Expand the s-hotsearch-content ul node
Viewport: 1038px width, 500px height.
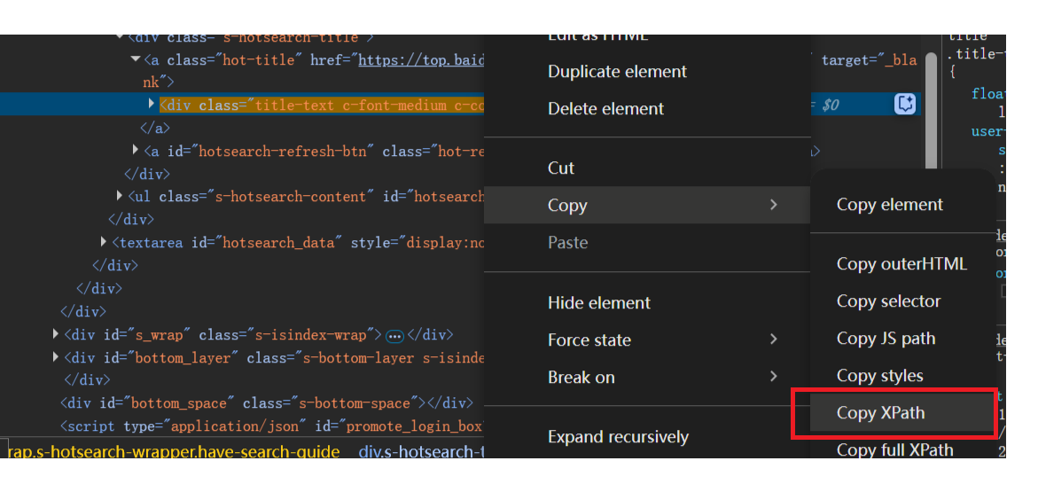click(120, 196)
